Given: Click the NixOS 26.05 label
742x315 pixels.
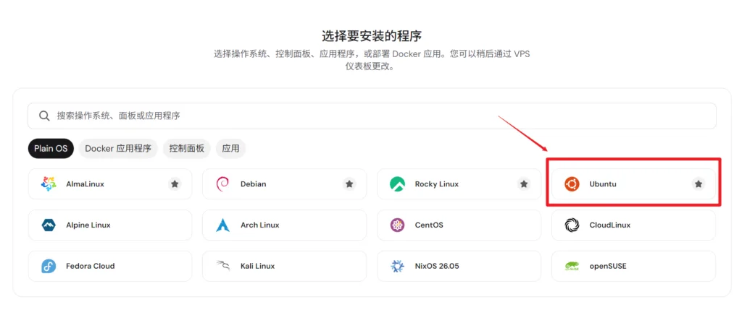Looking at the screenshot, I should 437,266.
